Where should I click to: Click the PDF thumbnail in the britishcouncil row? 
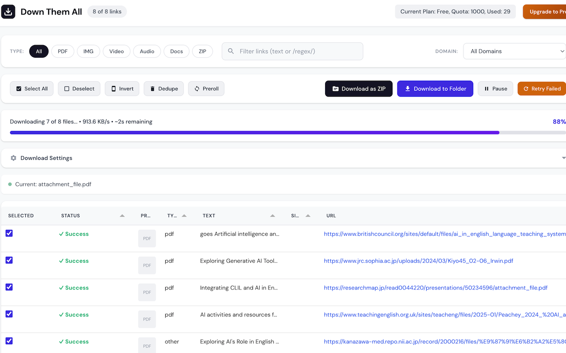click(147, 238)
